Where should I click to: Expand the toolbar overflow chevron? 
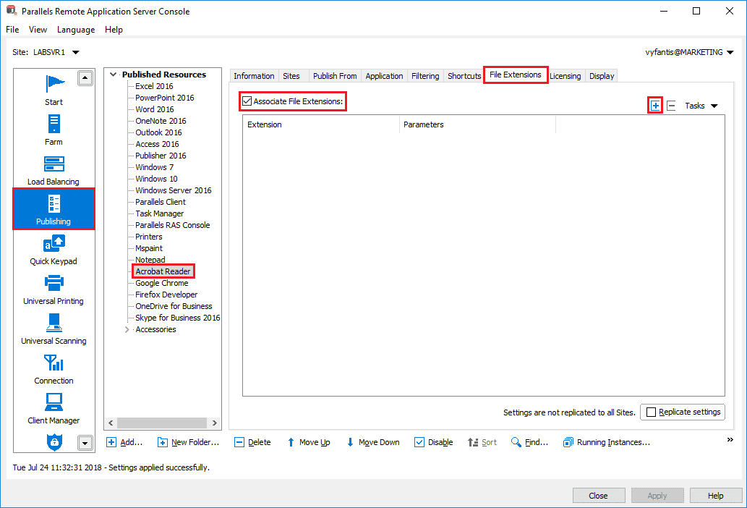click(730, 439)
